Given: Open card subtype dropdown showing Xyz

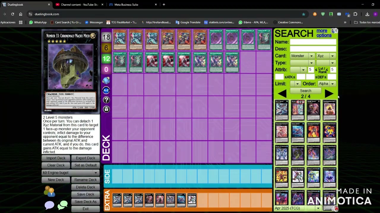Looking at the screenshot, I should [x=326, y=56].
